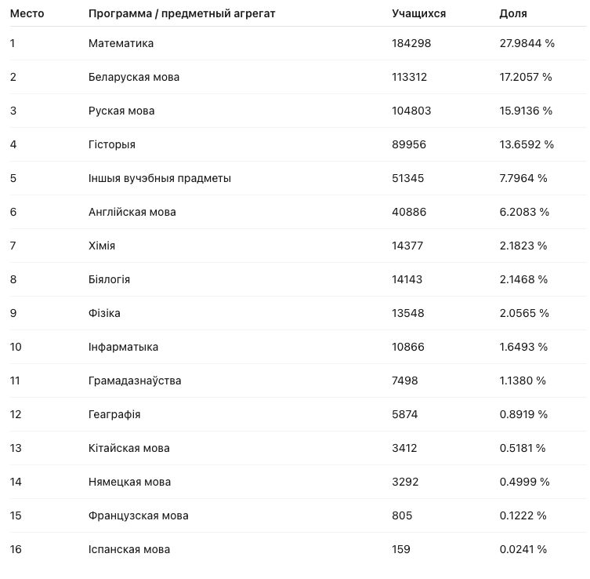Click the Іспанская мова program cell
This screenshot has height=579, width=590.
coord(129,549)
